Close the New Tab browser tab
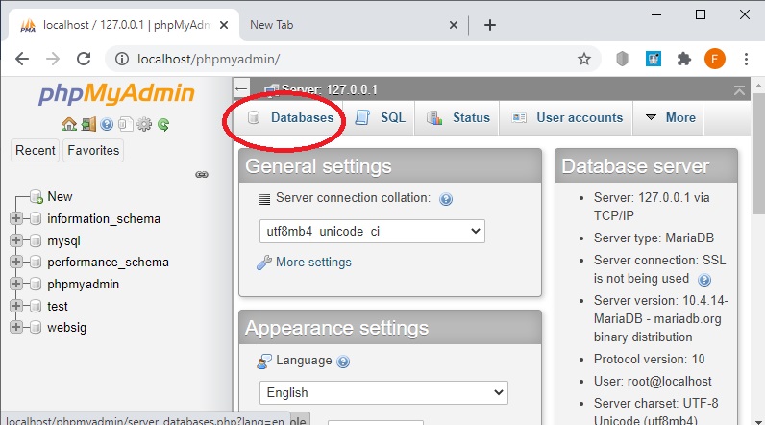 click(x=454, y=25)
